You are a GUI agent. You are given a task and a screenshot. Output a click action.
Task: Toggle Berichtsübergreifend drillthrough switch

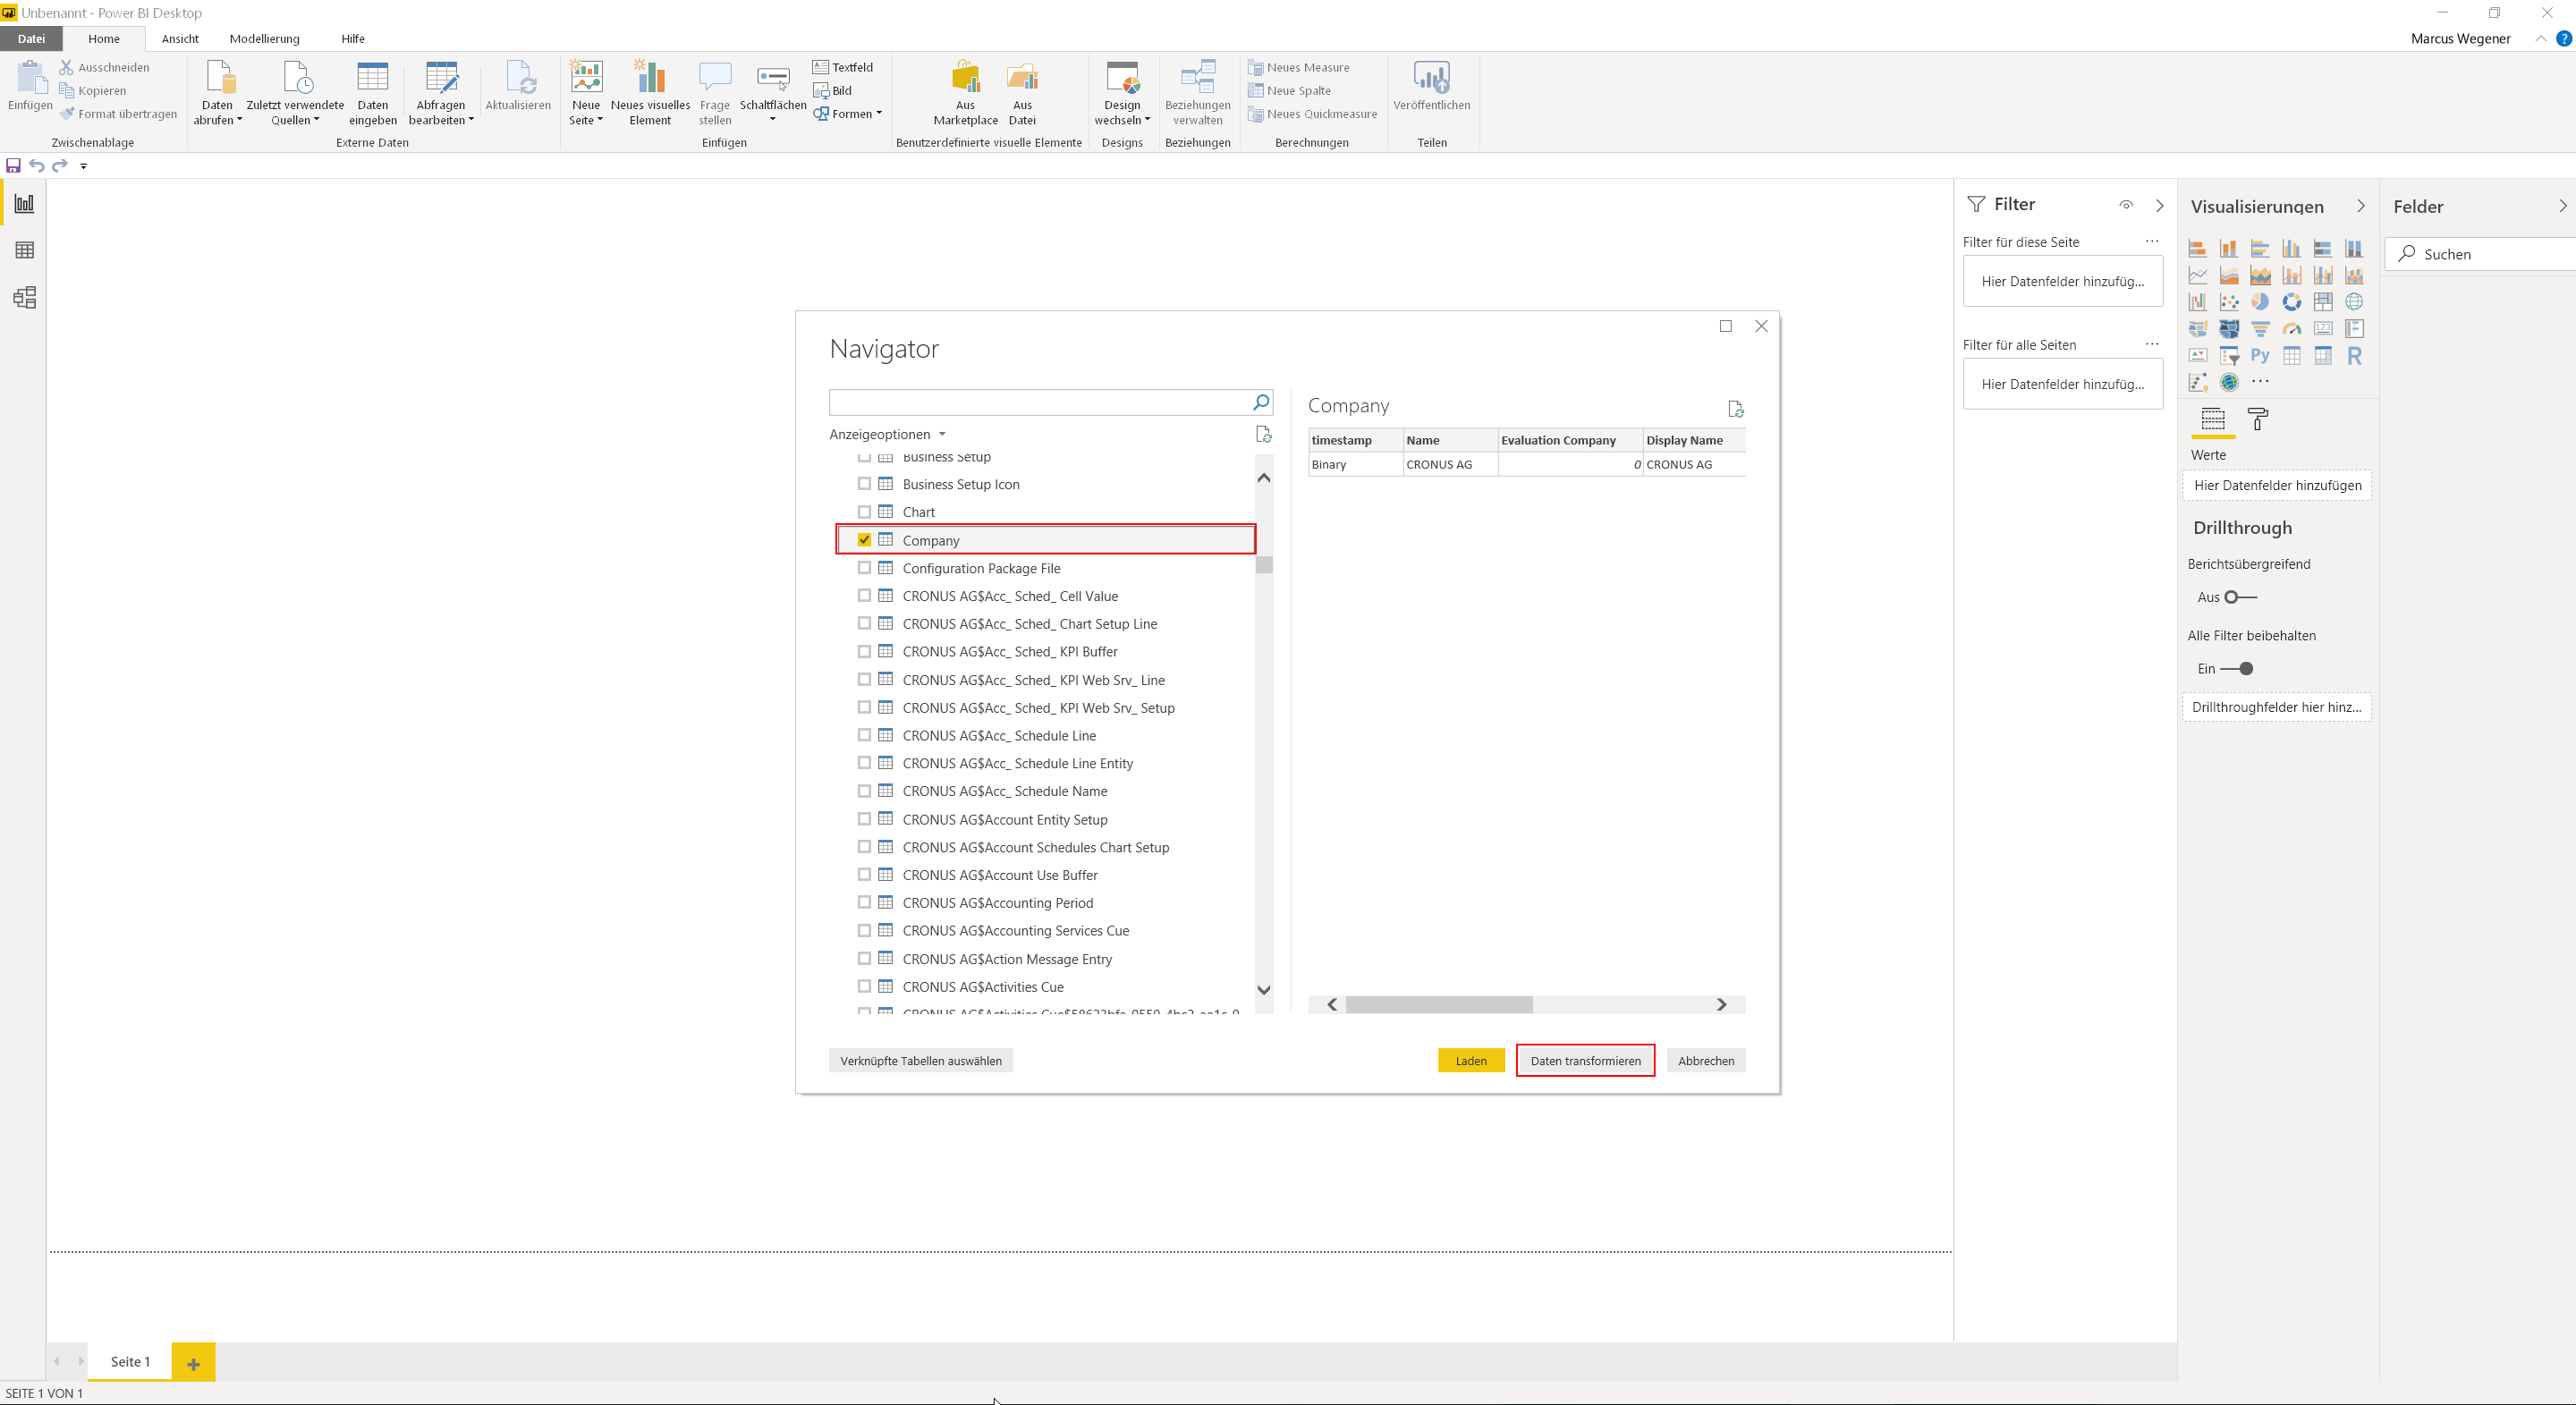(2240, 597)
